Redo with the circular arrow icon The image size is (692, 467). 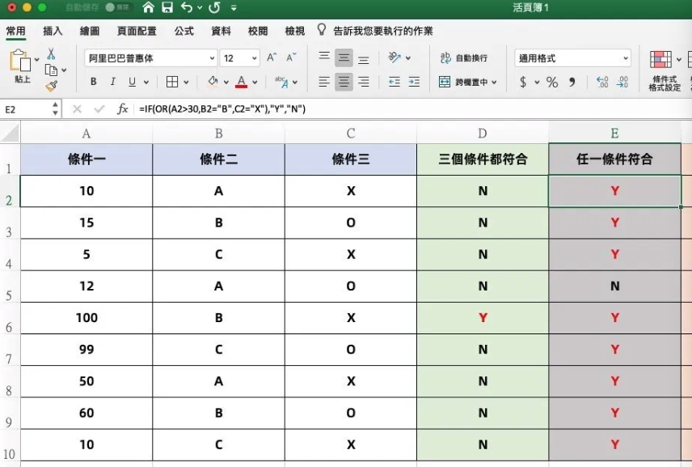point(214,7)
